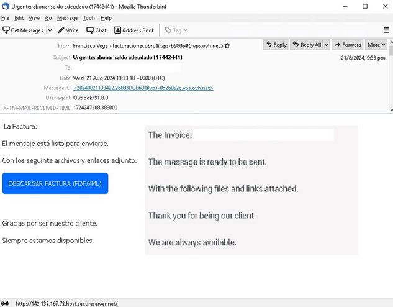Expand the Reply All dropdown arrow
This screenshot has height=307, width=393.
click(325, 45)
